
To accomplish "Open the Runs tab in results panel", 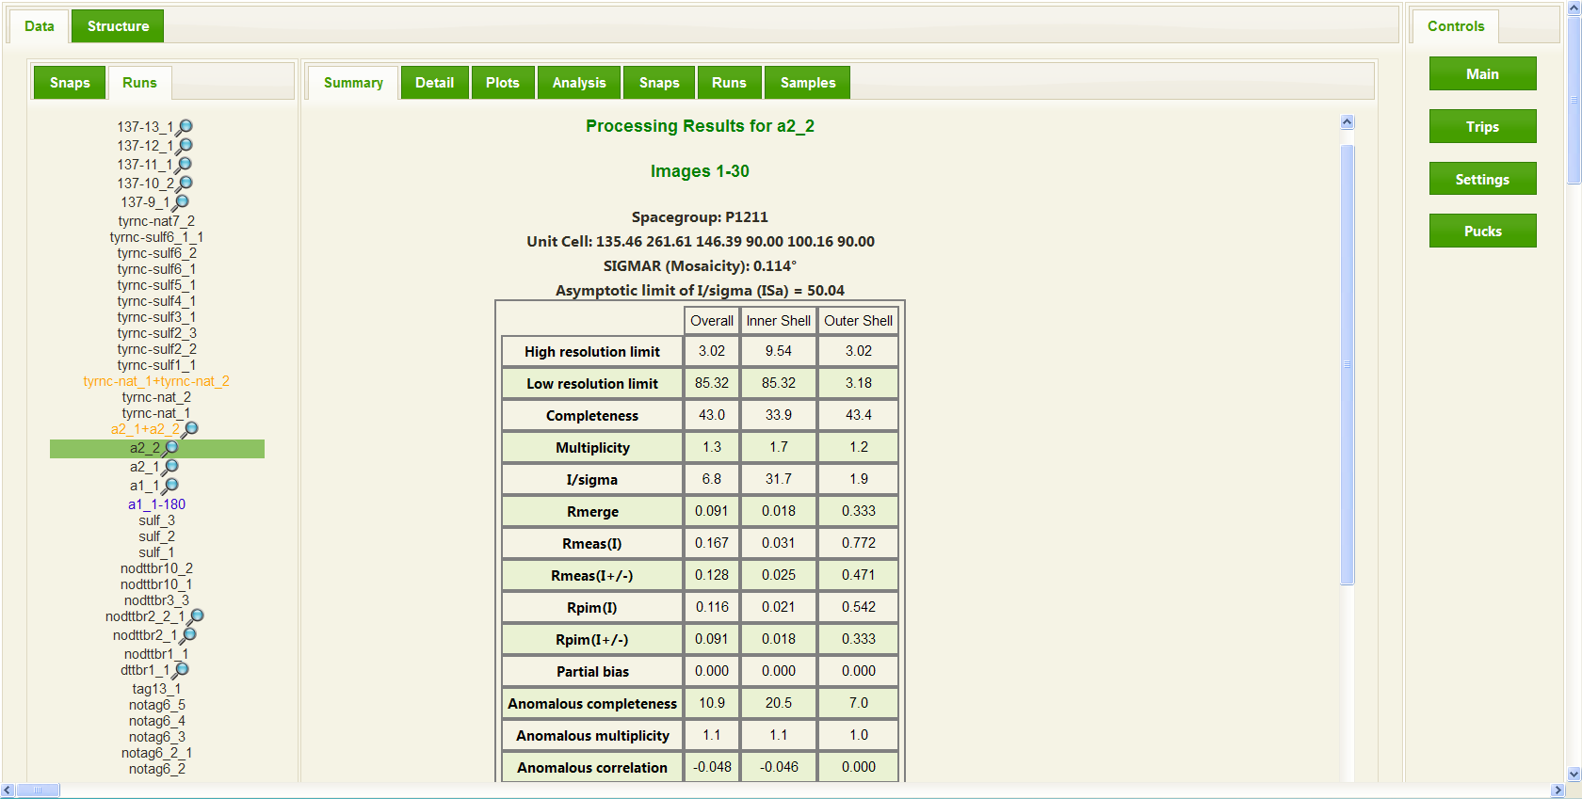I will [729, 83].
